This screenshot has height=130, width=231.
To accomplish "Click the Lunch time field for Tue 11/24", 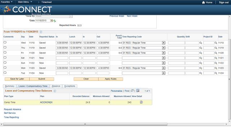I will 75,73.
